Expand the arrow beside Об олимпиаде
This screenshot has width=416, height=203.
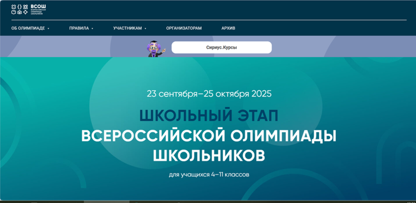pos(48,29)
